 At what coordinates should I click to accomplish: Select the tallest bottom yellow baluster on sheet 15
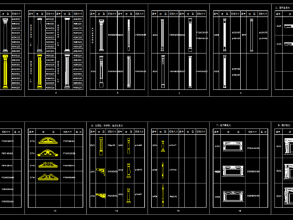tap(163, 196)
